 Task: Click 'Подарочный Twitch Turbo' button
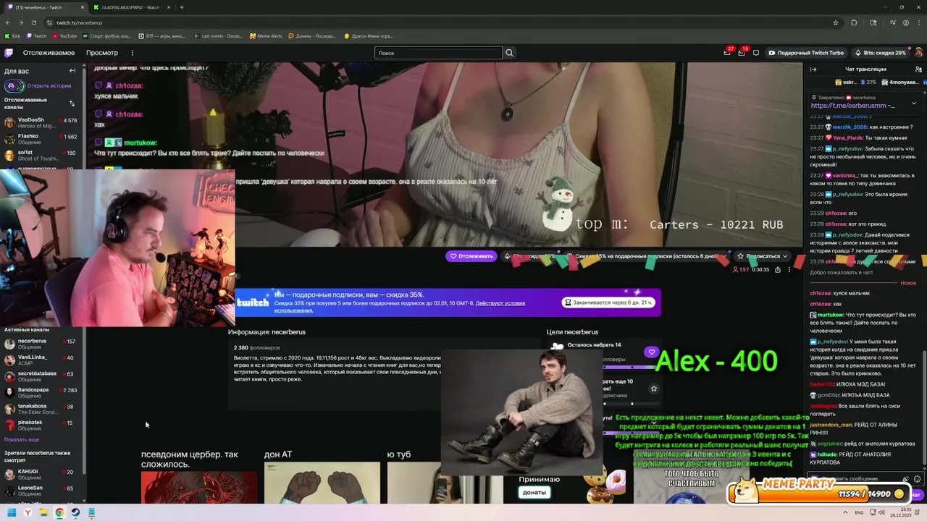[806, 53]
